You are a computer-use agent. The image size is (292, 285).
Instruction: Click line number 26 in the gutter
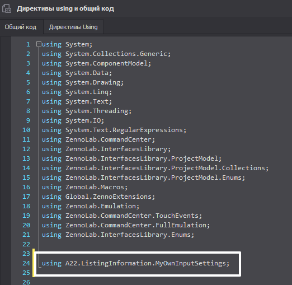point(26,282)
